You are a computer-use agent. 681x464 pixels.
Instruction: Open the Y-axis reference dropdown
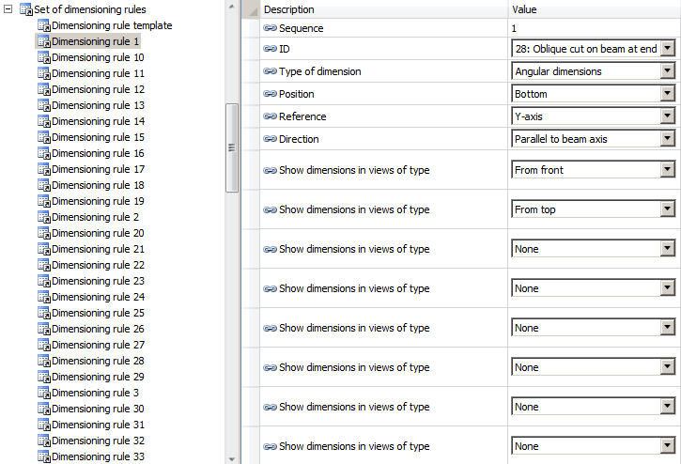[668, 116]
